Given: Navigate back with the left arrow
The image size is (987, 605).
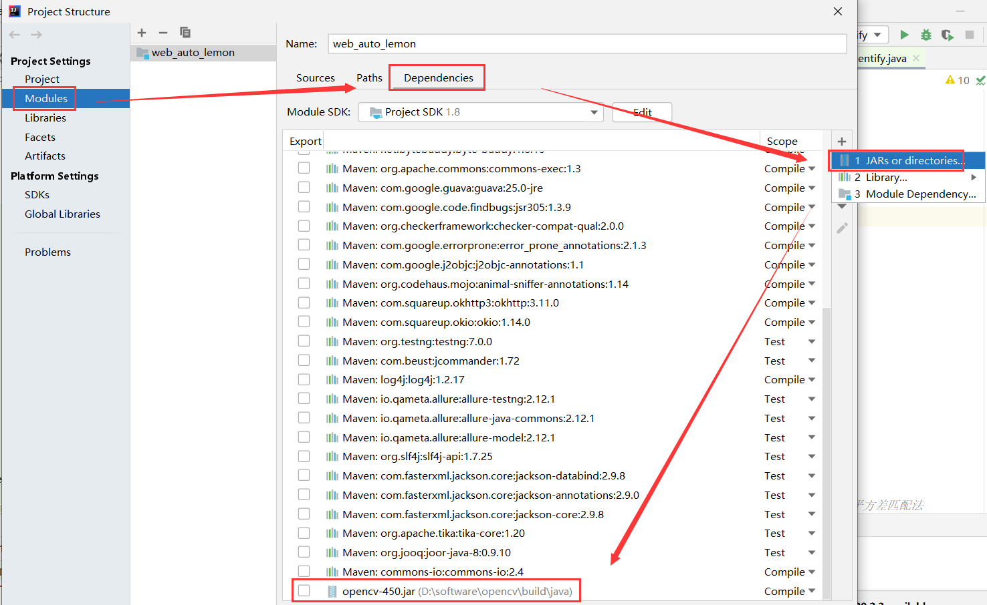Looking at the screenshot, I should pos(15,35).
